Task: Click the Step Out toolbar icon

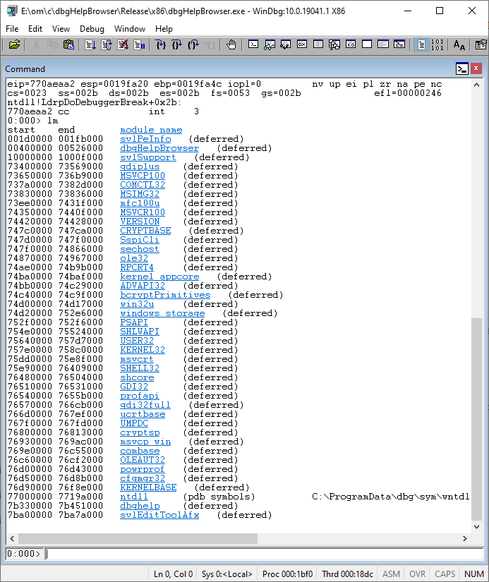Action: [193, 45]
